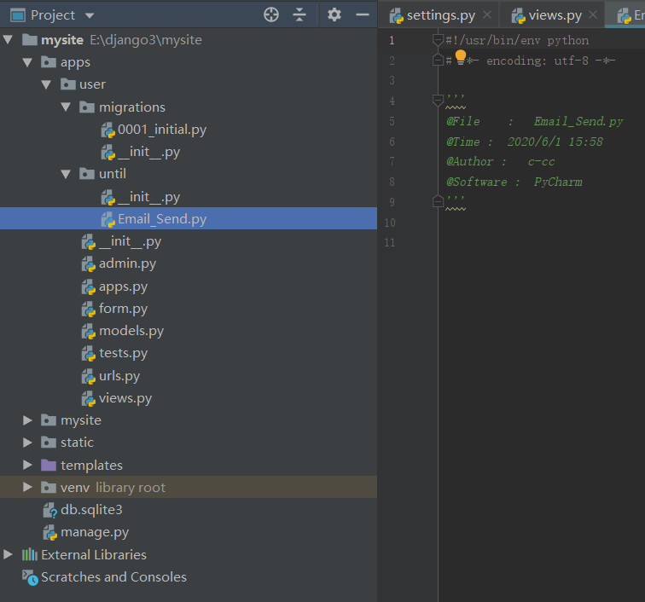Screen dimensions: 645x602
Task: Select __init__.py under until folder
Action: coord(149,197)
